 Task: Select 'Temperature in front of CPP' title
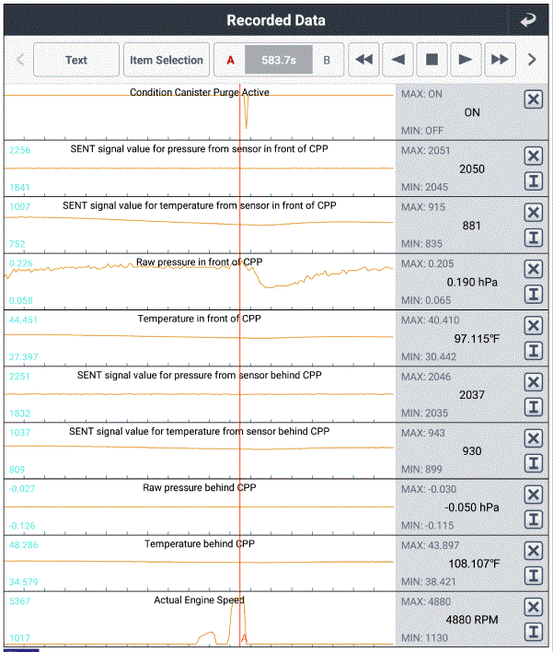click(200, 319)
